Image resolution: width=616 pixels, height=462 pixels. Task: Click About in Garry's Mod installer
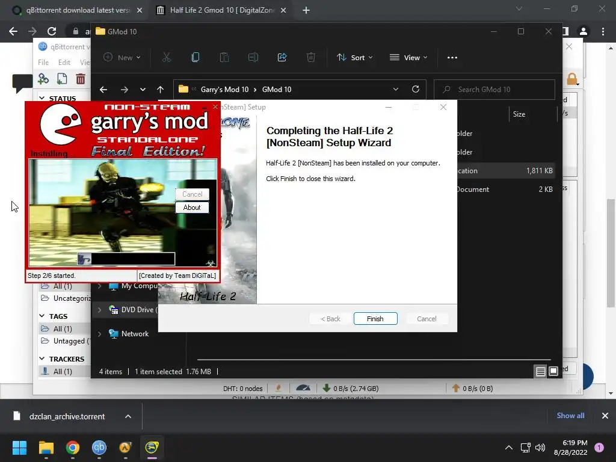coord(192,208)
